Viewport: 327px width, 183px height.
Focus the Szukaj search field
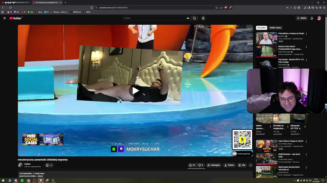(x=155, y=18)
